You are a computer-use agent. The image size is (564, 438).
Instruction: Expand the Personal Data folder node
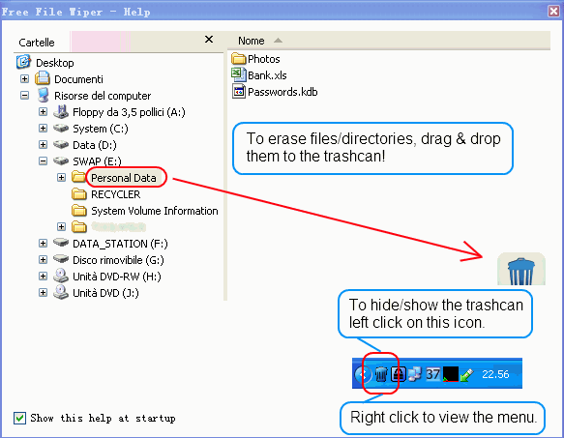coord(62,177)
